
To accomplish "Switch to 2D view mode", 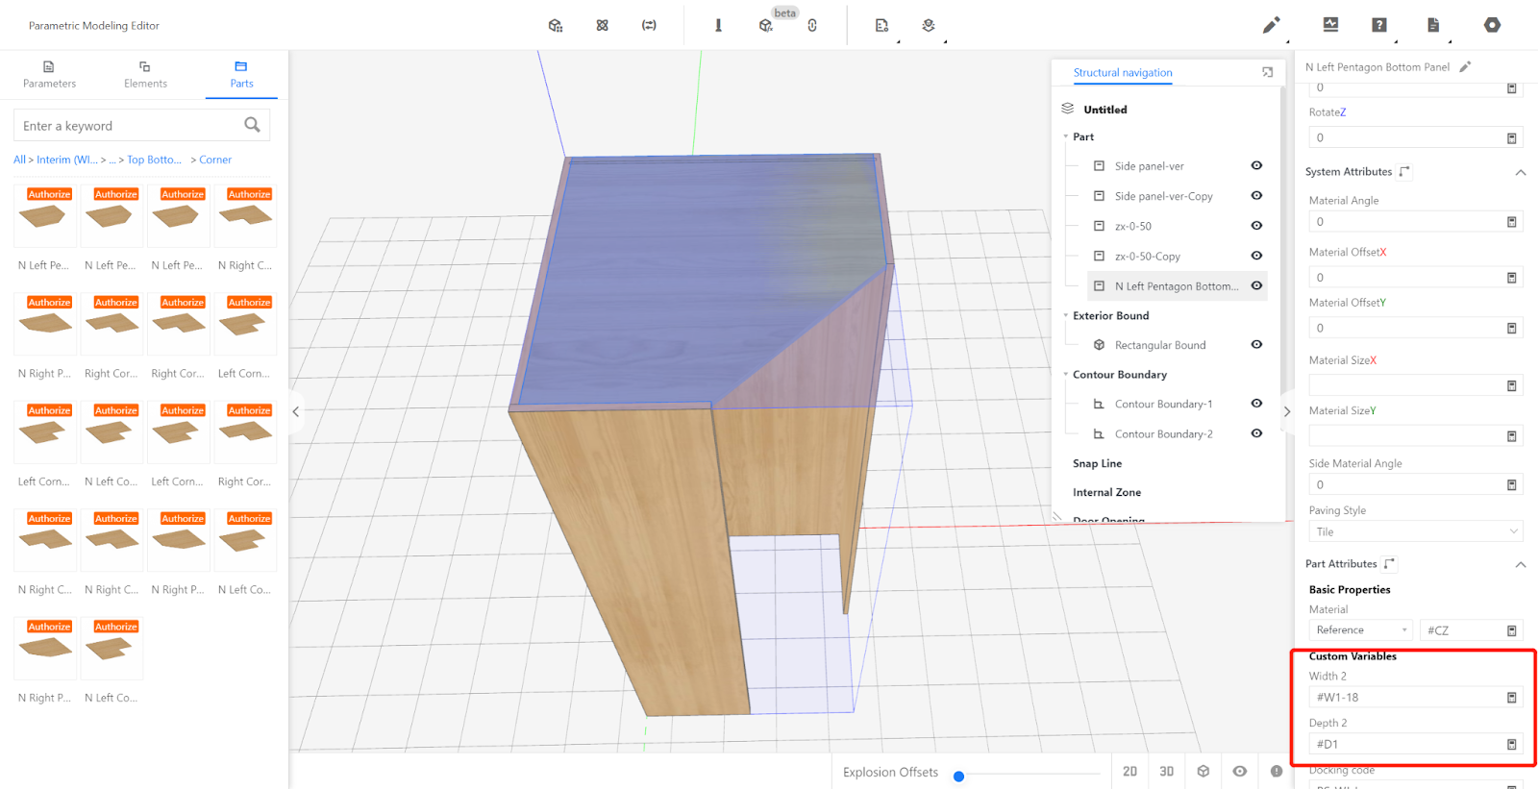I will click(x=1129, y=771).
